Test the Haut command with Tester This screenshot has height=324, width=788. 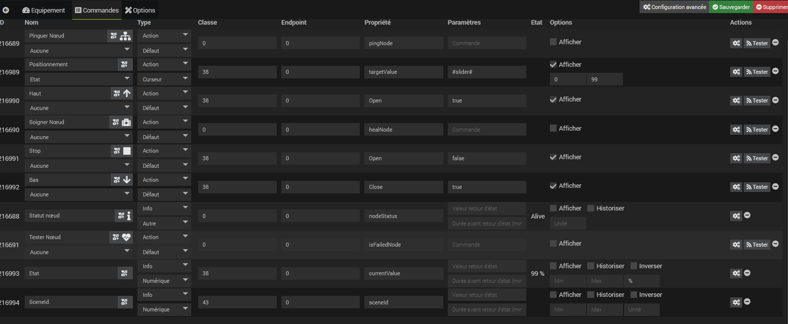pyautogui.click(x=757, y=100)
